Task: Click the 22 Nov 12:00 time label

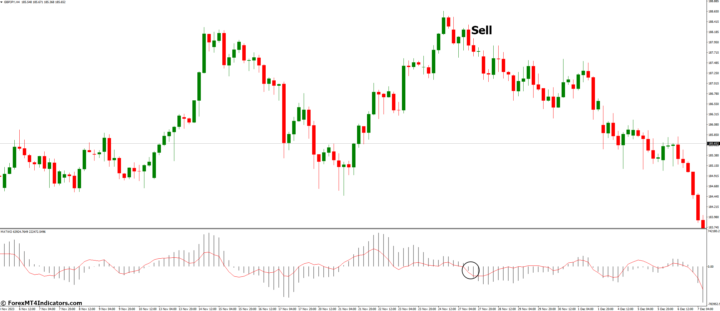Action: pyautogui.click(x=387, y=309)
